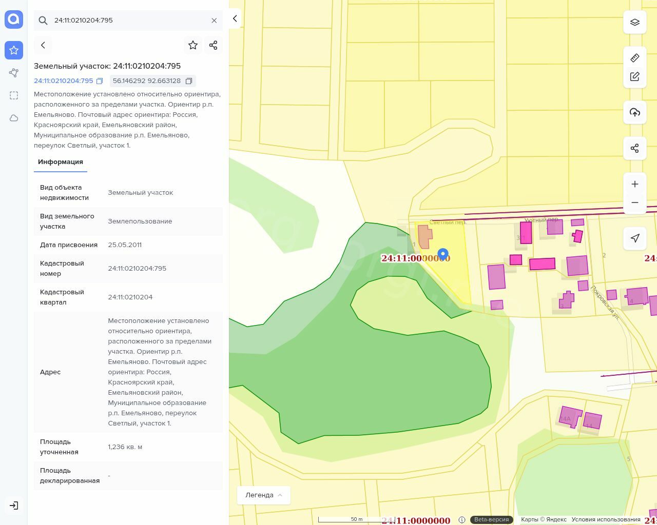Expand the Легенда panel
Image resolution: width=657 pixels, height=525 pixels.
tap(264, 495)
